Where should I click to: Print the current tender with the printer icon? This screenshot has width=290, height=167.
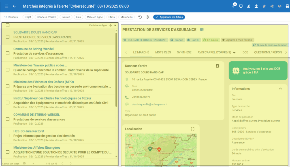click(x=287, y=6)
